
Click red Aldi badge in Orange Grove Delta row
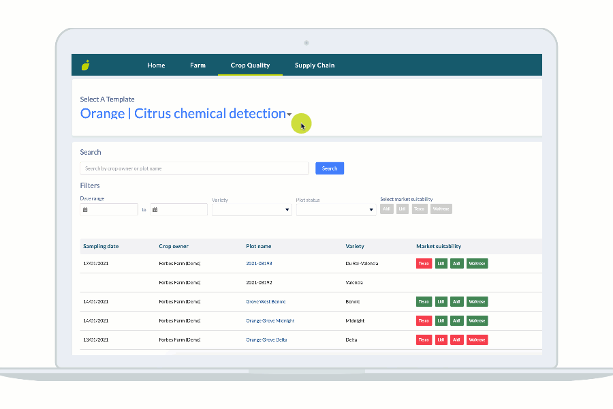click(456, 339)
